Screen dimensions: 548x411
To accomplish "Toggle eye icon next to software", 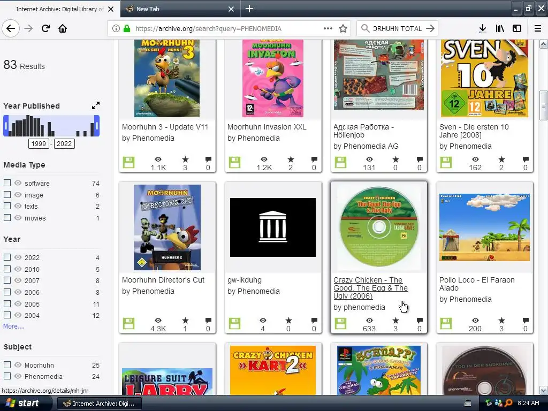I will click(18, 183).
